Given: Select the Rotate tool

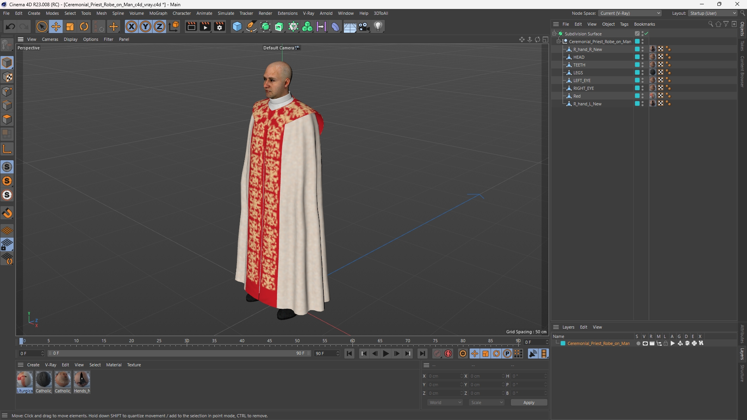Looking at the screenshot, I should (84, 26).
